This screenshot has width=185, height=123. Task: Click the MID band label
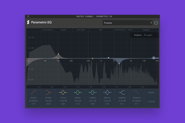(101, 30)
